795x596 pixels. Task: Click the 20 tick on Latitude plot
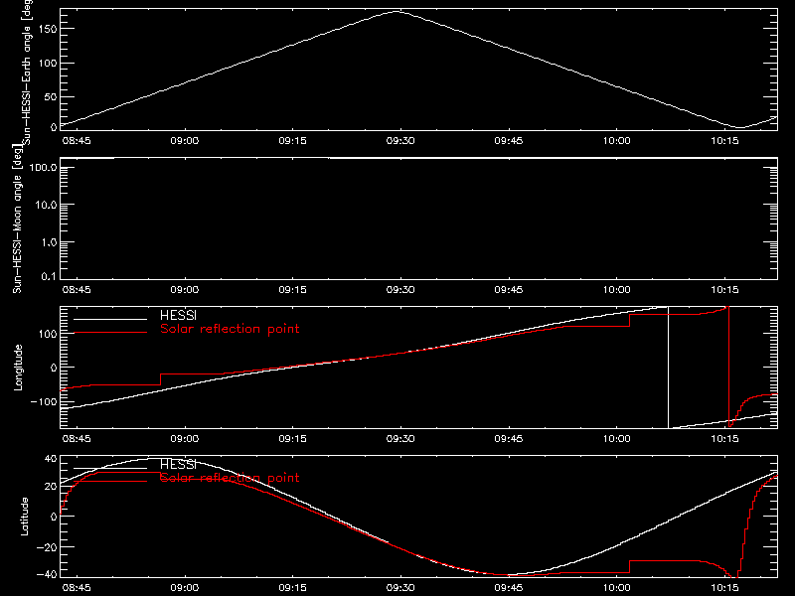coord(52,486)
